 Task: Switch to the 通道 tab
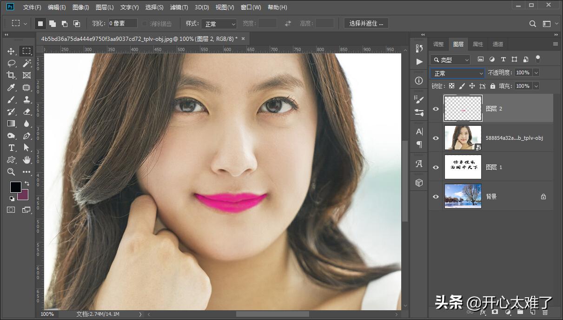(498, 44)
